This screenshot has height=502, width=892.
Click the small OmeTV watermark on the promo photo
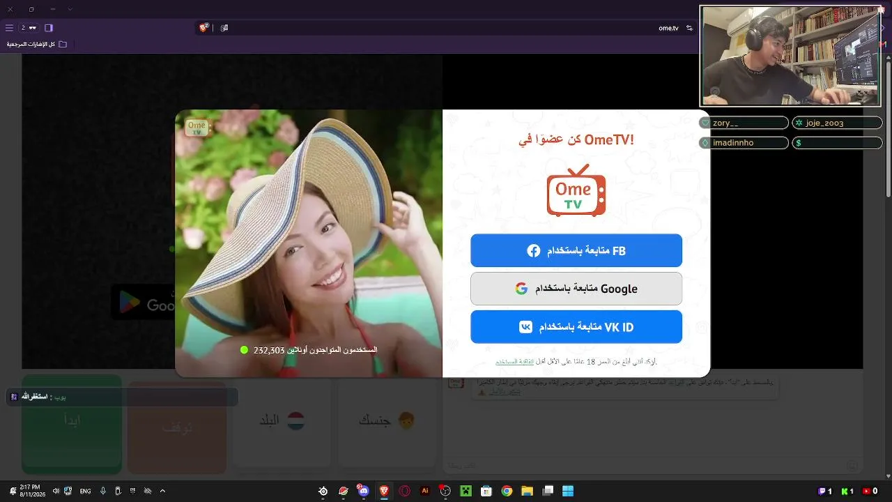coord(197,128)
